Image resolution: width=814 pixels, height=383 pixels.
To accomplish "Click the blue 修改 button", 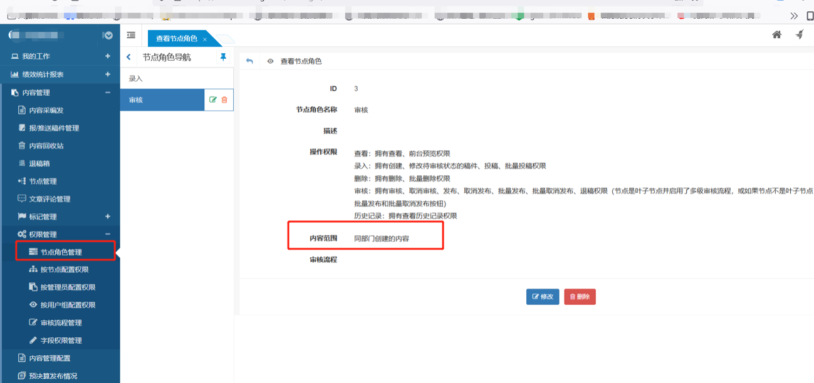I will [543, 297].
